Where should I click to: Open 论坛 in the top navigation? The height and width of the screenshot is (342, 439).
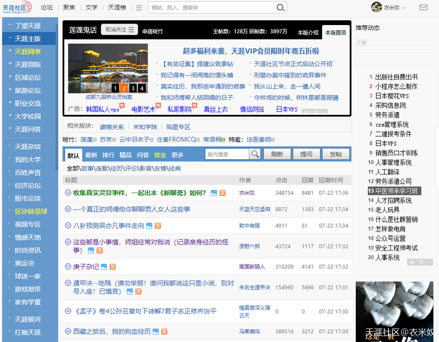[x=47, y=8]
